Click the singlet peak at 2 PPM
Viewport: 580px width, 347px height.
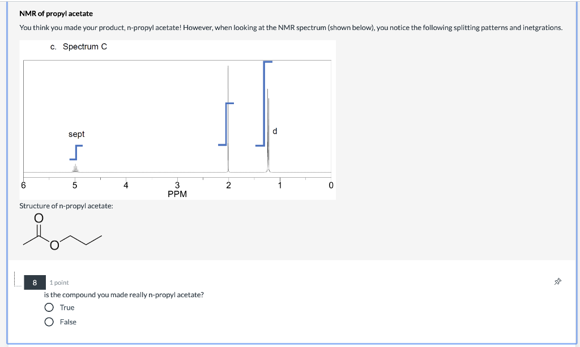(x=228, y=119)
